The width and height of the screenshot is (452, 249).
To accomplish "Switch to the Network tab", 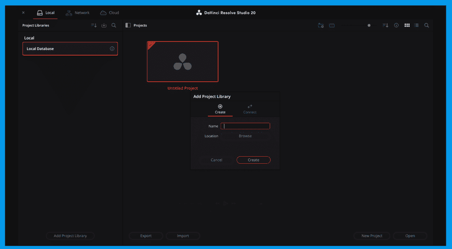I will click(78, 13).
